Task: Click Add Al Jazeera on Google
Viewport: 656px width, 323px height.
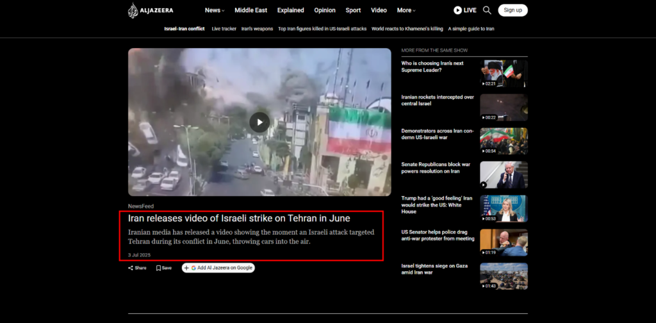Action: (x=218, y=268)
